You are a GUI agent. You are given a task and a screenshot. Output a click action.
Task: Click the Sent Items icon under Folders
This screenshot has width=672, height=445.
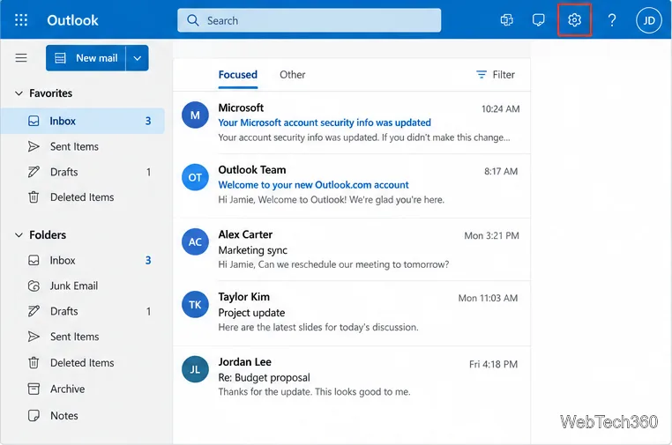pos(34,337)
